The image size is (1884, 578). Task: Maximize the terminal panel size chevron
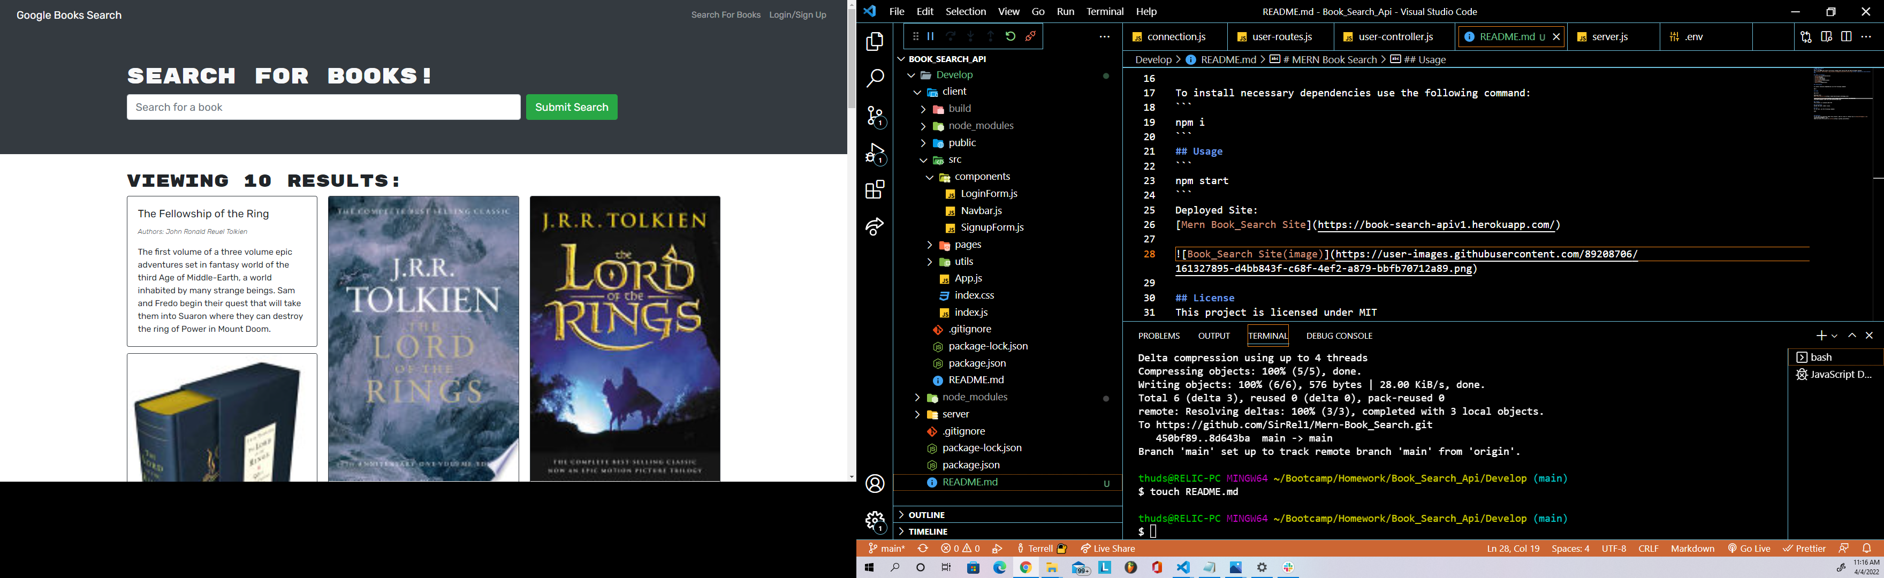pos(1852,335)
